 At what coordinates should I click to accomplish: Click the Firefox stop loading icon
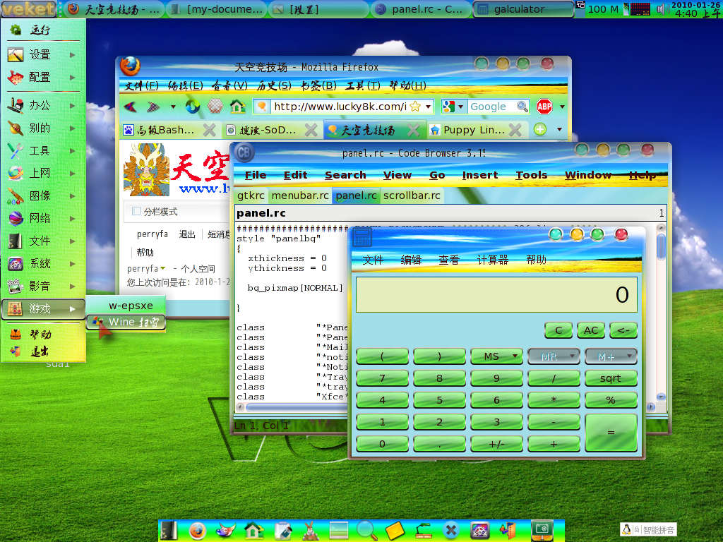tap(215, 107)
